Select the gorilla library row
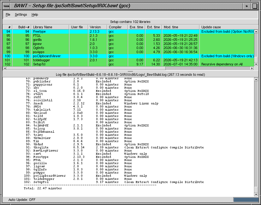This screenshot has width=261, height=205. click(x=128, y=40)
